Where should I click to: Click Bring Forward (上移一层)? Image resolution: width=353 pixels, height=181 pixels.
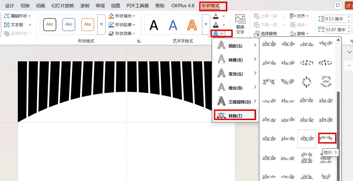pyautogui.click(x=266, y=16)
